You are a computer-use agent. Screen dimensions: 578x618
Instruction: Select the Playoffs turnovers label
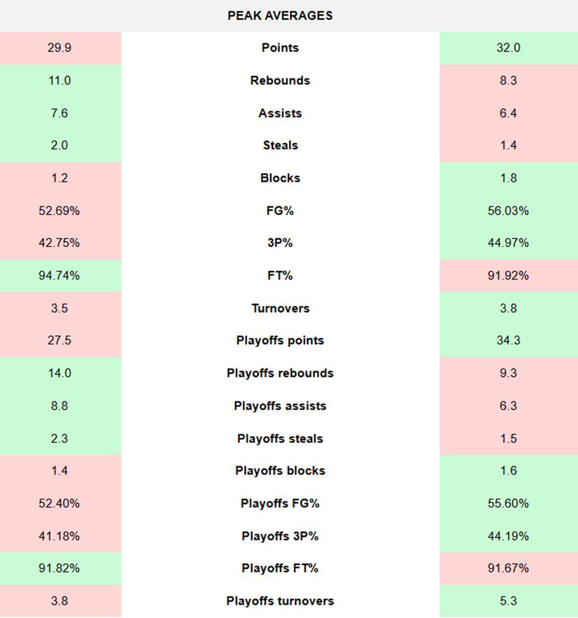click(x=280, y=601)
